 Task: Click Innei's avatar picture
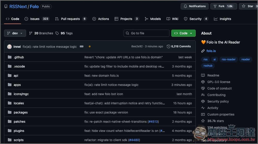[10, 47]
